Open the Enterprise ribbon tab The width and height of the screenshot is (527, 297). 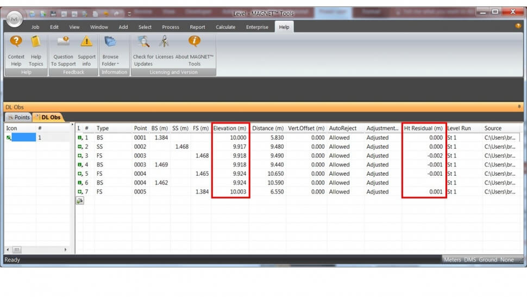tap(257, 27)
